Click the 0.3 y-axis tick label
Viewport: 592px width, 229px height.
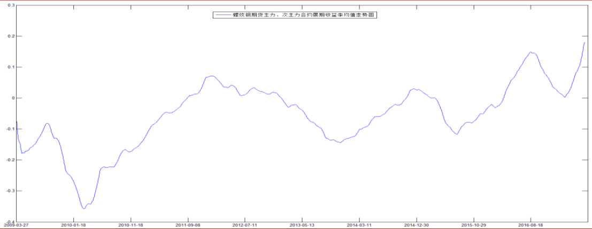pyautogui.click(x=11, y=5)
